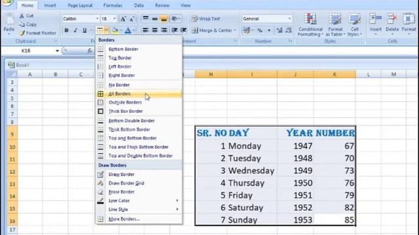Click the Fill Color bucket icon
This screenshot has width=419, height=235.
coord(115,31)
